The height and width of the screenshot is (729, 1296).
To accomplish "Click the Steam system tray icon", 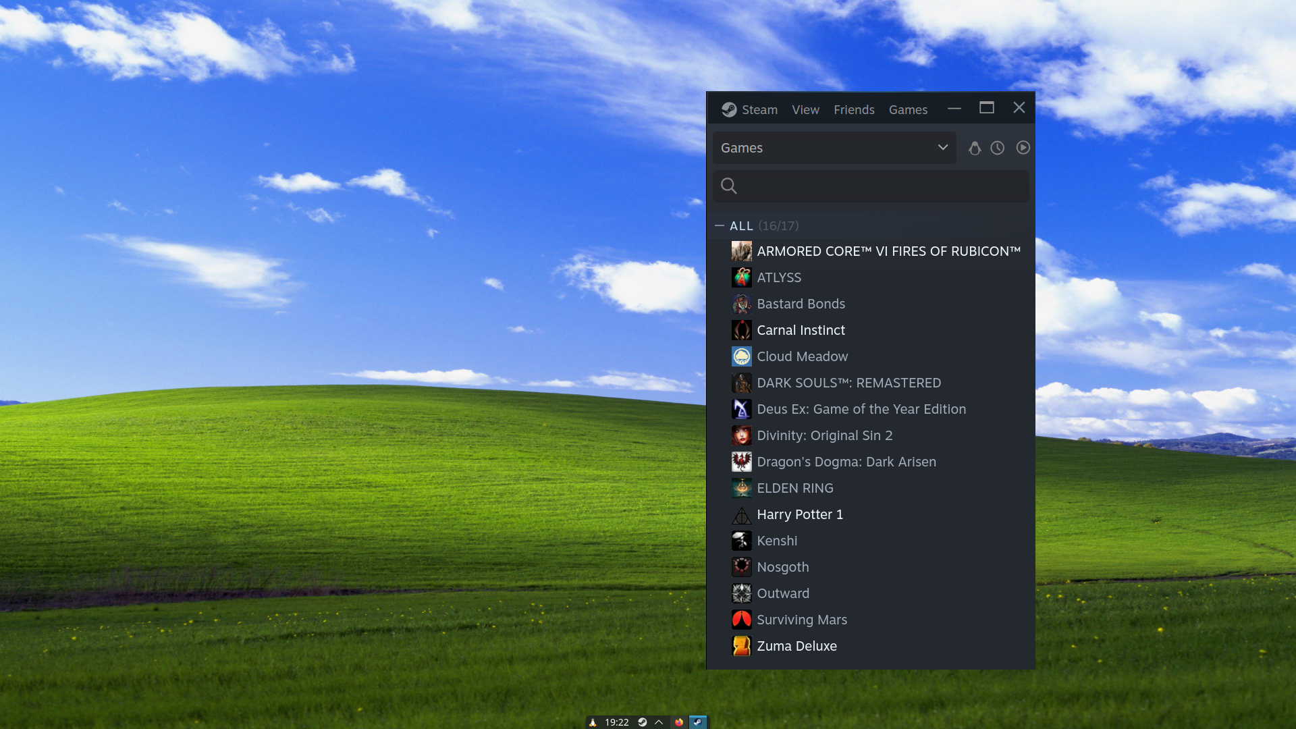I will 643,722.
